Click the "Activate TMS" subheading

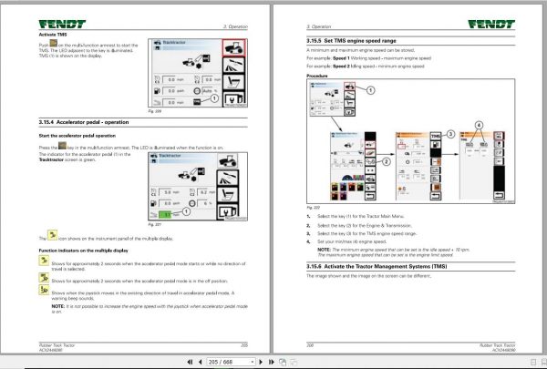coord(53,35)
